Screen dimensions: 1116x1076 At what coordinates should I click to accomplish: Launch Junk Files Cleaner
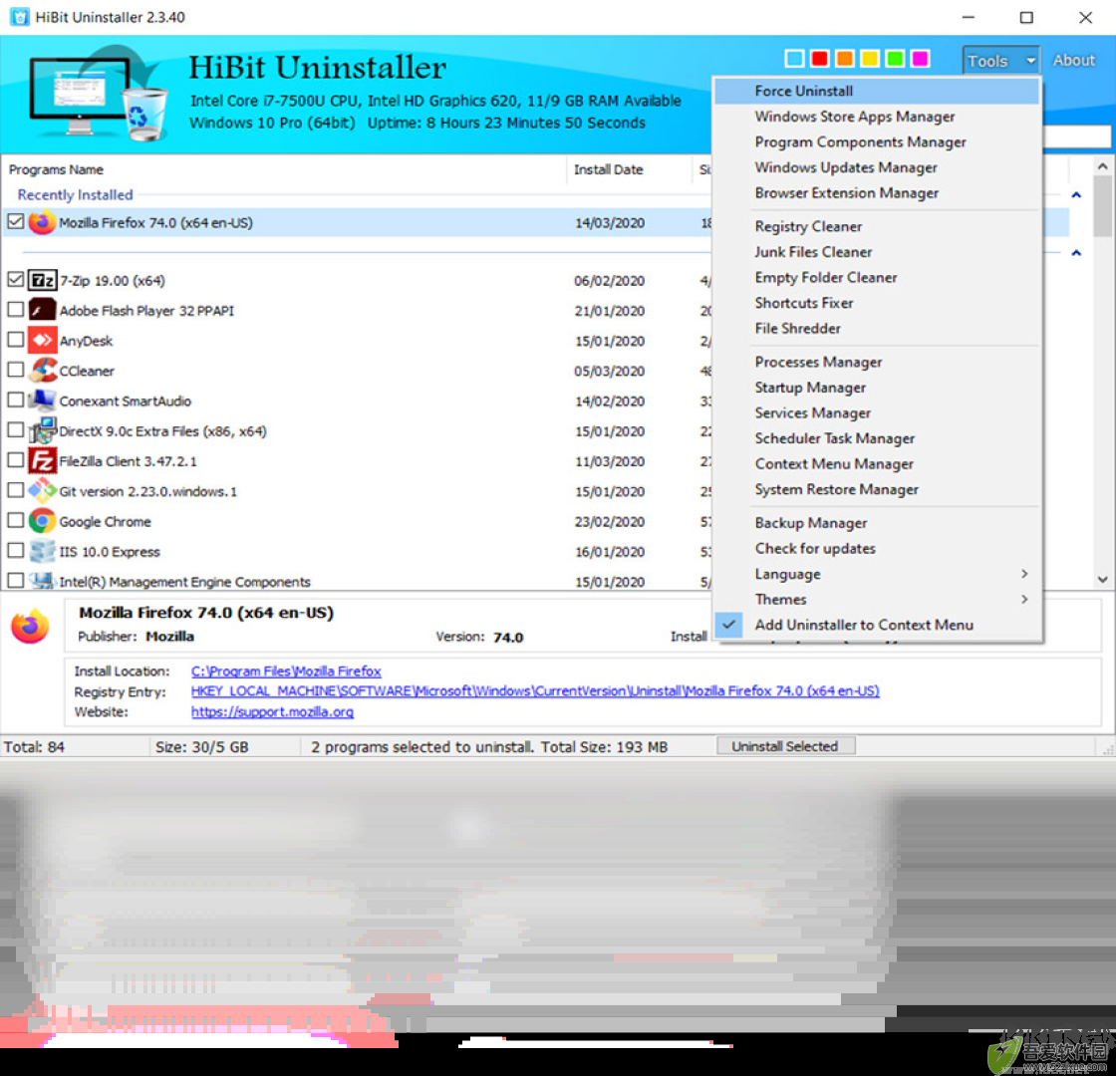[x=878, y=252]
